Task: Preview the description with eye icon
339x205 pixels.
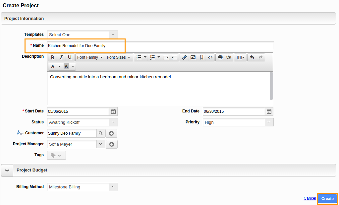Action: pyautogui.click(x=229, y=57)
